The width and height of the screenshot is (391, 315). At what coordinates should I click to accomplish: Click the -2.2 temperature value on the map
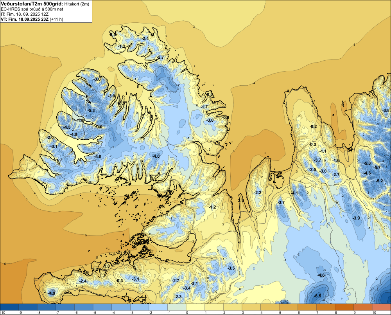coord(258,193)
